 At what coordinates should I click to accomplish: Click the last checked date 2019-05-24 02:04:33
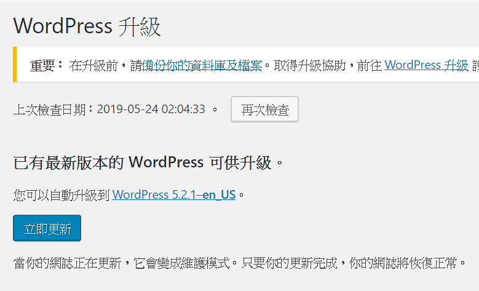151,109
